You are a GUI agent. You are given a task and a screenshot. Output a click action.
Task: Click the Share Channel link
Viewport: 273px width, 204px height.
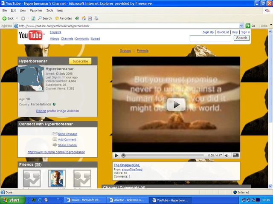(67, 145)
